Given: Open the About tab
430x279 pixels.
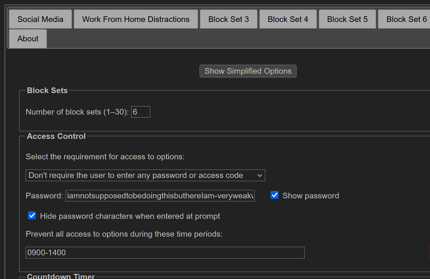Looking at the screenshot, I should pos(28,39).
